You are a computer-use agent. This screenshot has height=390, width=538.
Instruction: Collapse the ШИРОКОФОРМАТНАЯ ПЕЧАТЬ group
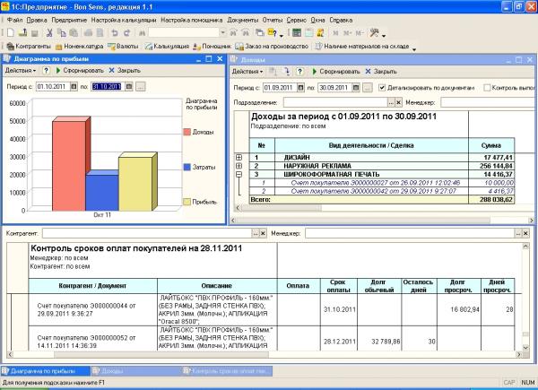(239, 175)
